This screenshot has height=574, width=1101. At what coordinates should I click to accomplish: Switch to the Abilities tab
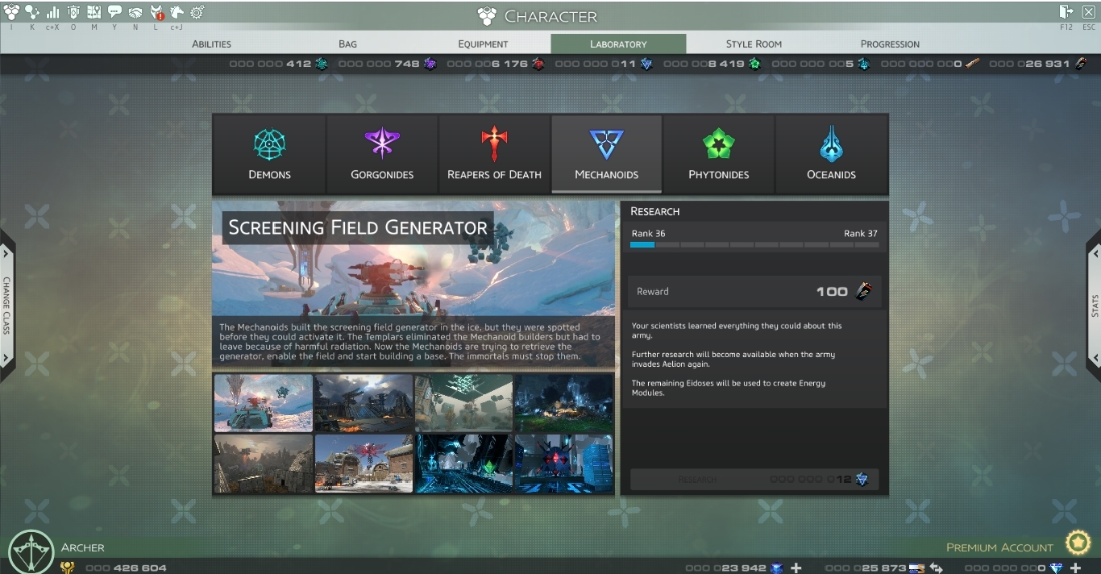(211, 44)
